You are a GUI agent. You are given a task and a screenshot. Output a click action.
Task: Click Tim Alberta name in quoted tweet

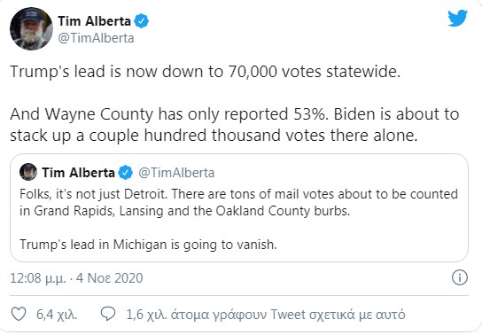click(78, 173)
